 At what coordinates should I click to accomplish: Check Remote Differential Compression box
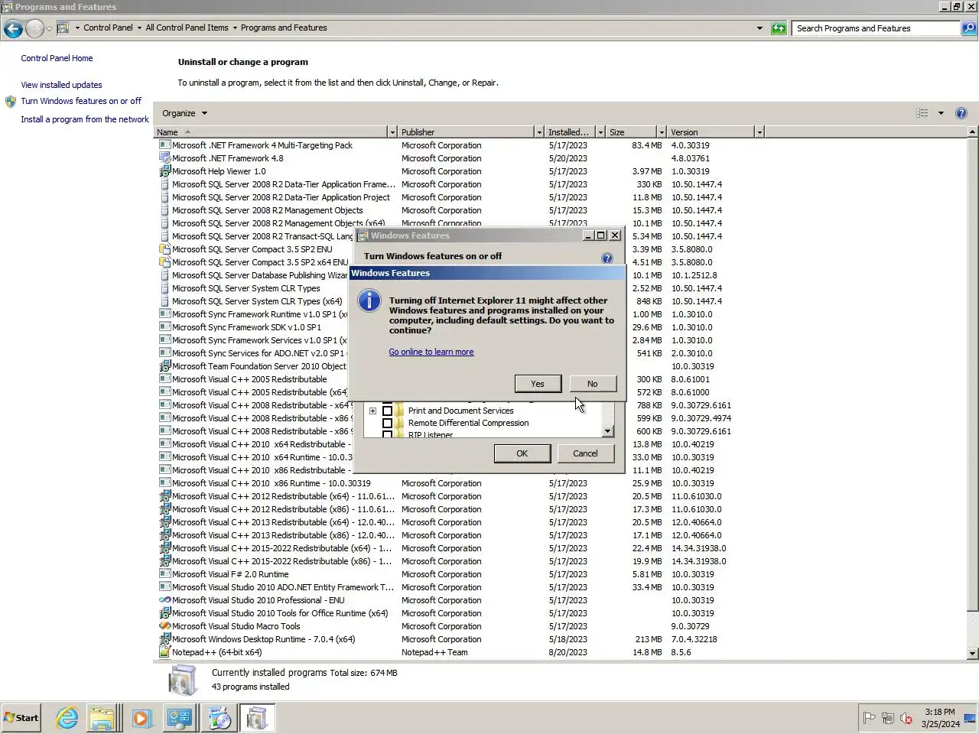(387, 423)
